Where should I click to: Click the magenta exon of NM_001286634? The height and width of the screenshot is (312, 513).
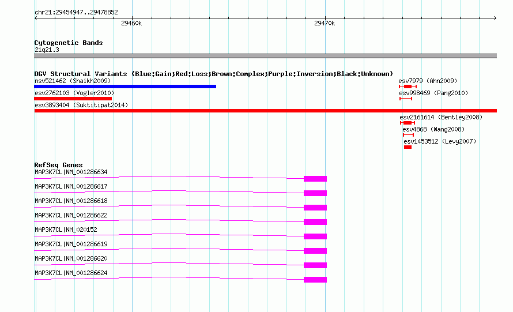tap(315, 179)
